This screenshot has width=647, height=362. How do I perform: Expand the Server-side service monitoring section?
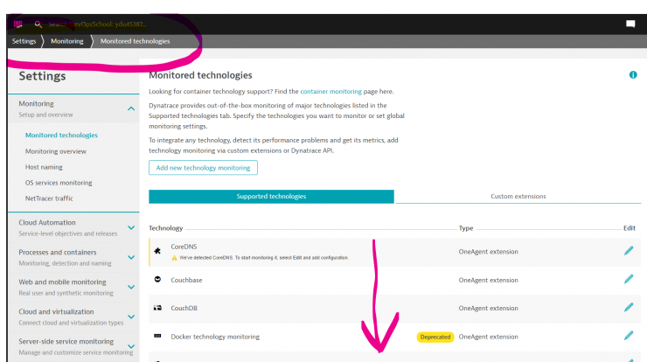(x=131, y=346)
